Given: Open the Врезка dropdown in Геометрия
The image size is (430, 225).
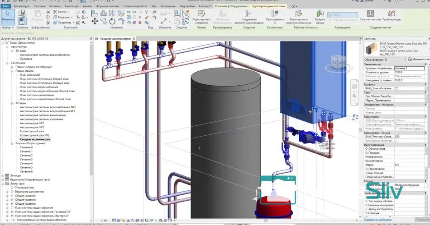Looking at the screenshot, I should [70, 12].
